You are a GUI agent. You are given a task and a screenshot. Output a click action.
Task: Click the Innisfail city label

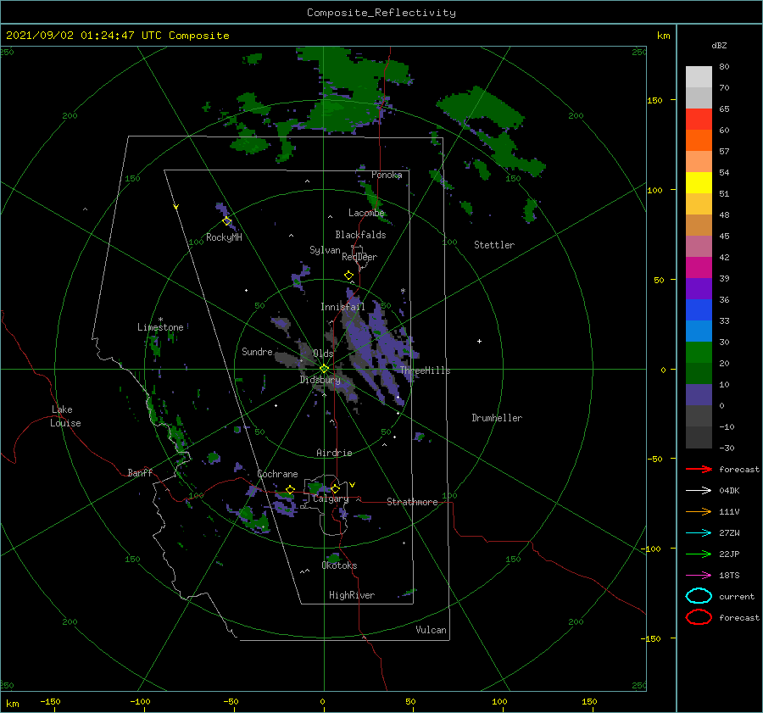point(343,307)
